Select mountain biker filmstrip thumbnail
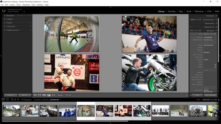This screenshot has width=221, height=124. (11, 111)
